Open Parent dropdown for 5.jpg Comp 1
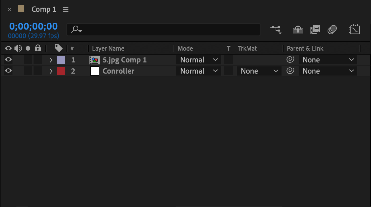 328,60
